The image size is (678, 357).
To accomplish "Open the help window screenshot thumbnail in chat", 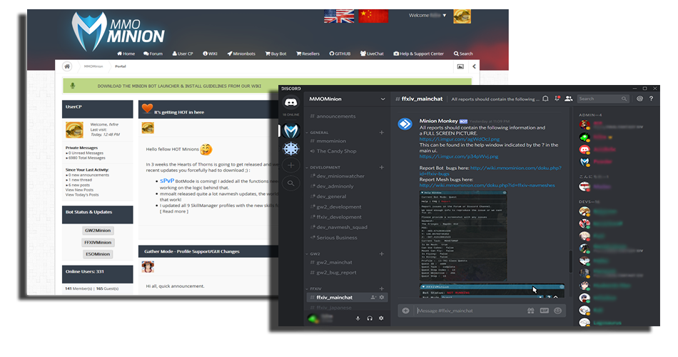I will point(463,236).
